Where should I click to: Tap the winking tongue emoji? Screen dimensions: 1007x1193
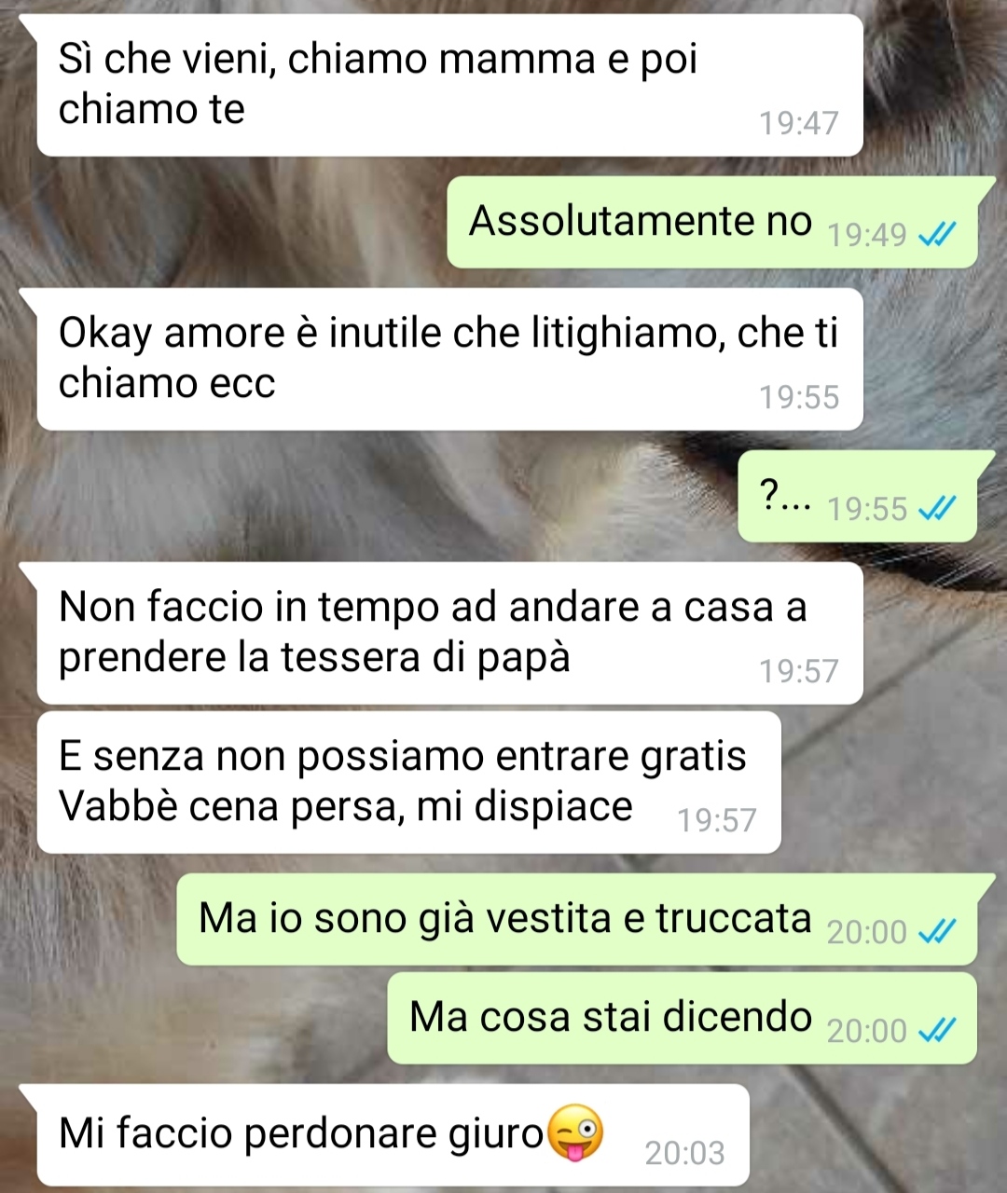(574, 1132)
